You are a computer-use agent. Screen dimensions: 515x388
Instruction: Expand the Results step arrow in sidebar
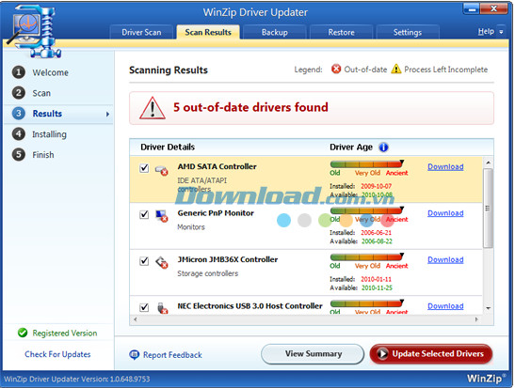click(x=107, y=114)
